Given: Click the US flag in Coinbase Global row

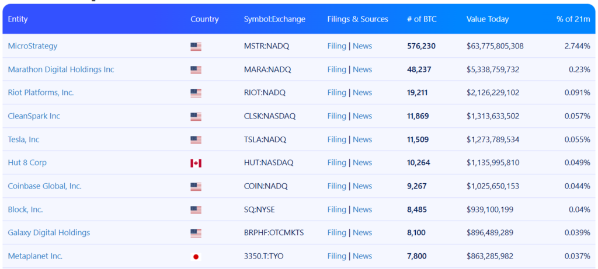Looking at the screenshot, I should 196,187.
